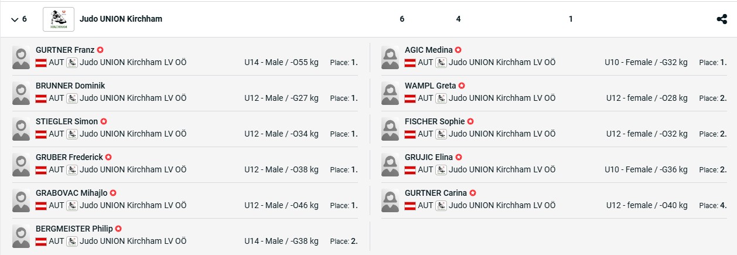
Task: Click the Austrian flag beside GURTNER Carina
Action: (x=410, y=206)
